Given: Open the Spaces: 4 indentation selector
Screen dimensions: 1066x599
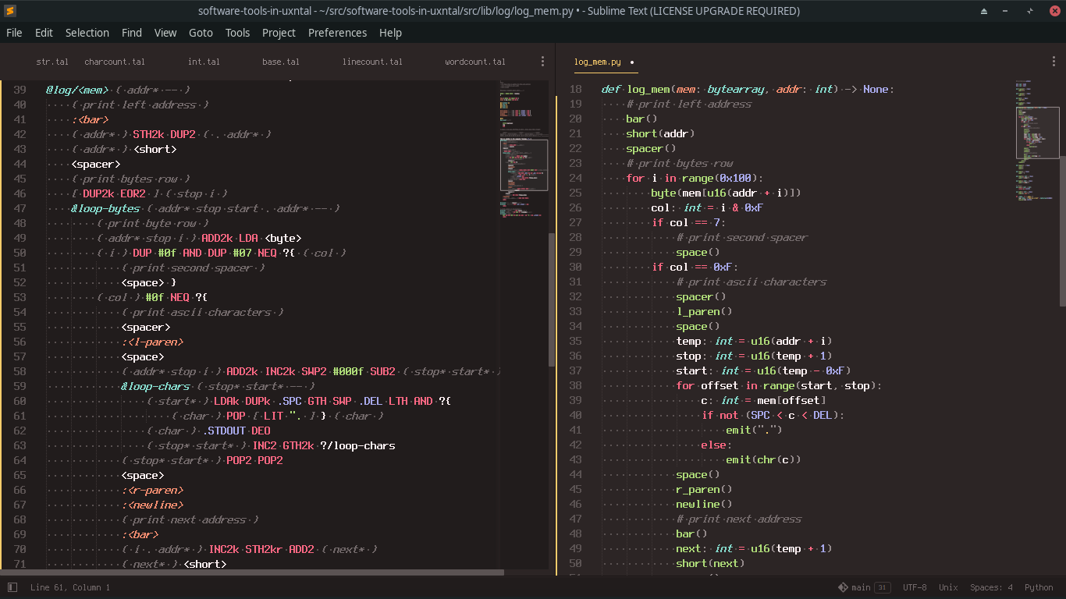Looking at the screenshot, I should pyautogui.click(x=991, y=587).
